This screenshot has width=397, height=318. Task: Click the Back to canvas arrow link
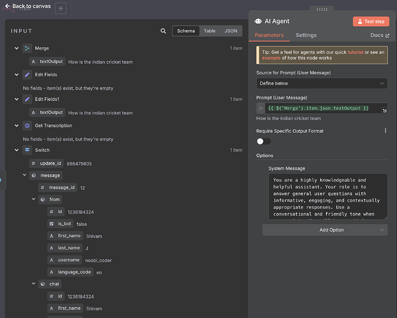(x=28, y=6)
